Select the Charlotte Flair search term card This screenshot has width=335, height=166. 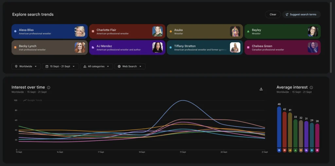click(x=127, y=32)
